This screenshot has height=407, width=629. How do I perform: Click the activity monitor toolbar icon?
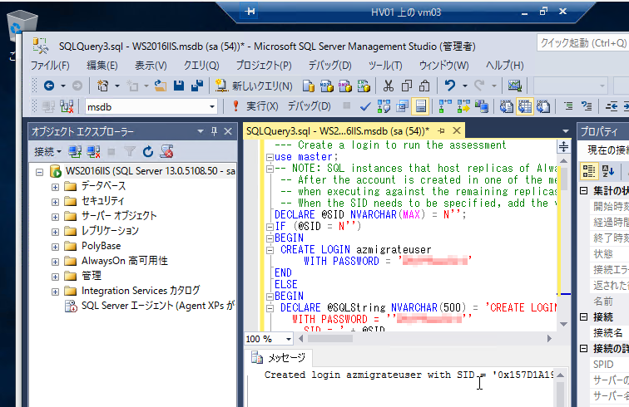[x=514, y=86]
